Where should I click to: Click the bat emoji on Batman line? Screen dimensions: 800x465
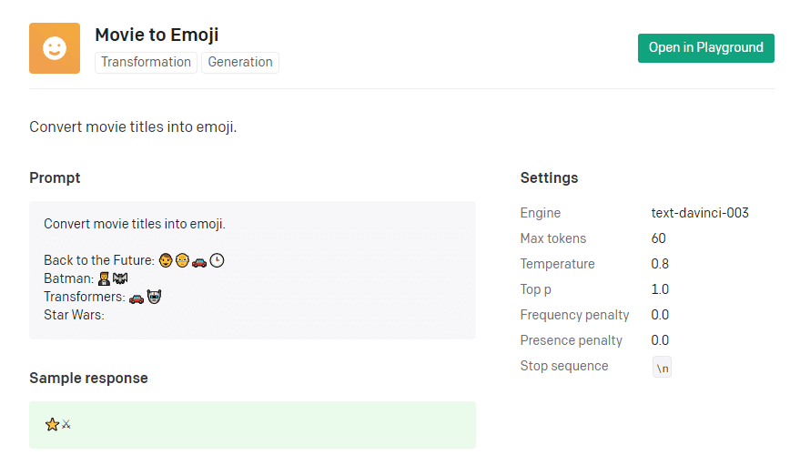click(120, 278)
